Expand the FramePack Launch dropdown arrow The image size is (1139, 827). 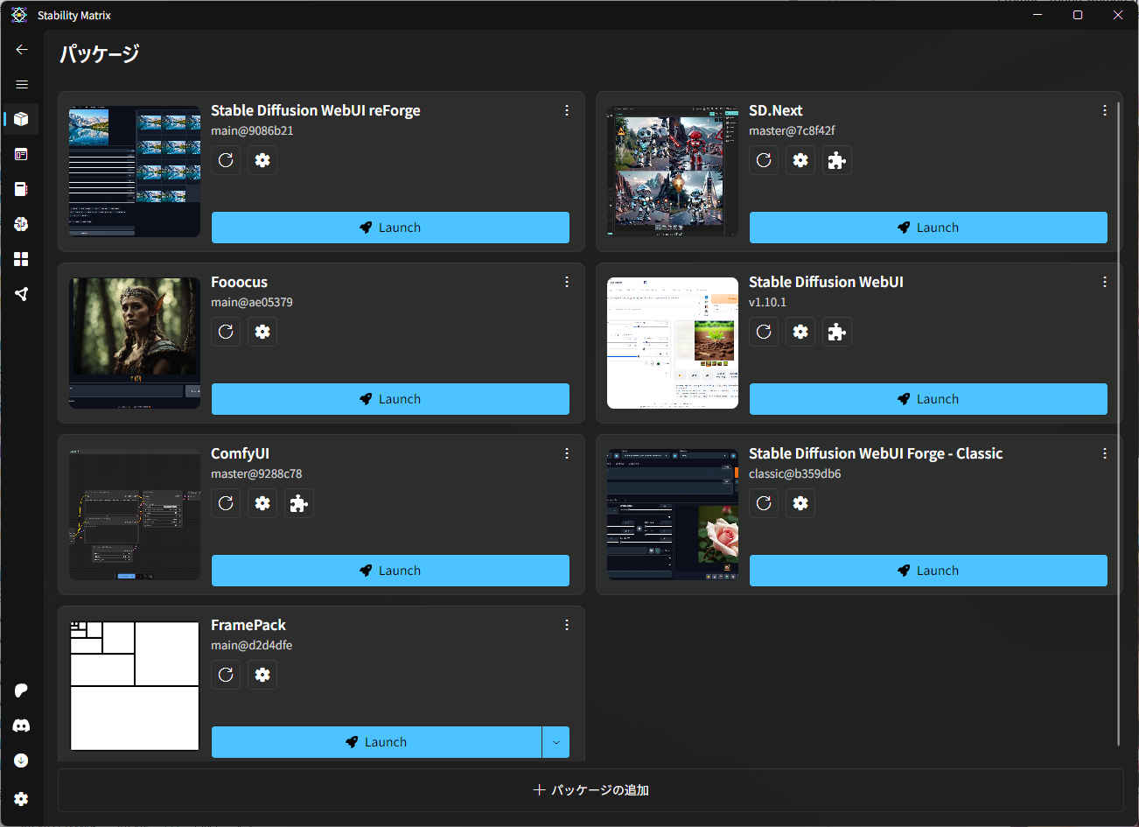pyautogui.click(x=556, y=742)
